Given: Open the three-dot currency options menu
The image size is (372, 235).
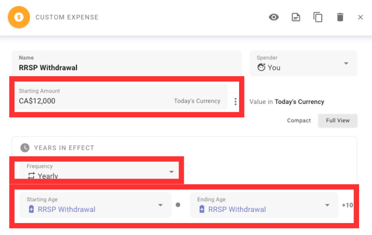Looking at the screenshot, I should 235,102.
